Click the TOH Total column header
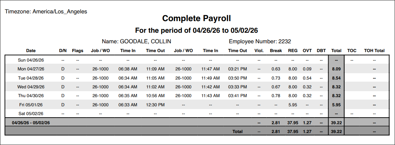 tap(374, 51)
